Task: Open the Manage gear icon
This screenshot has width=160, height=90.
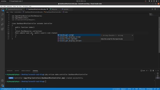Action: coord(2,85)
